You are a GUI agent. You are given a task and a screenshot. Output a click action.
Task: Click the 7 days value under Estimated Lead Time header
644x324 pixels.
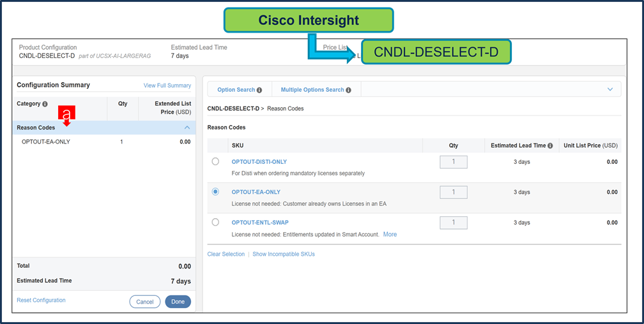tap(180, 55)
